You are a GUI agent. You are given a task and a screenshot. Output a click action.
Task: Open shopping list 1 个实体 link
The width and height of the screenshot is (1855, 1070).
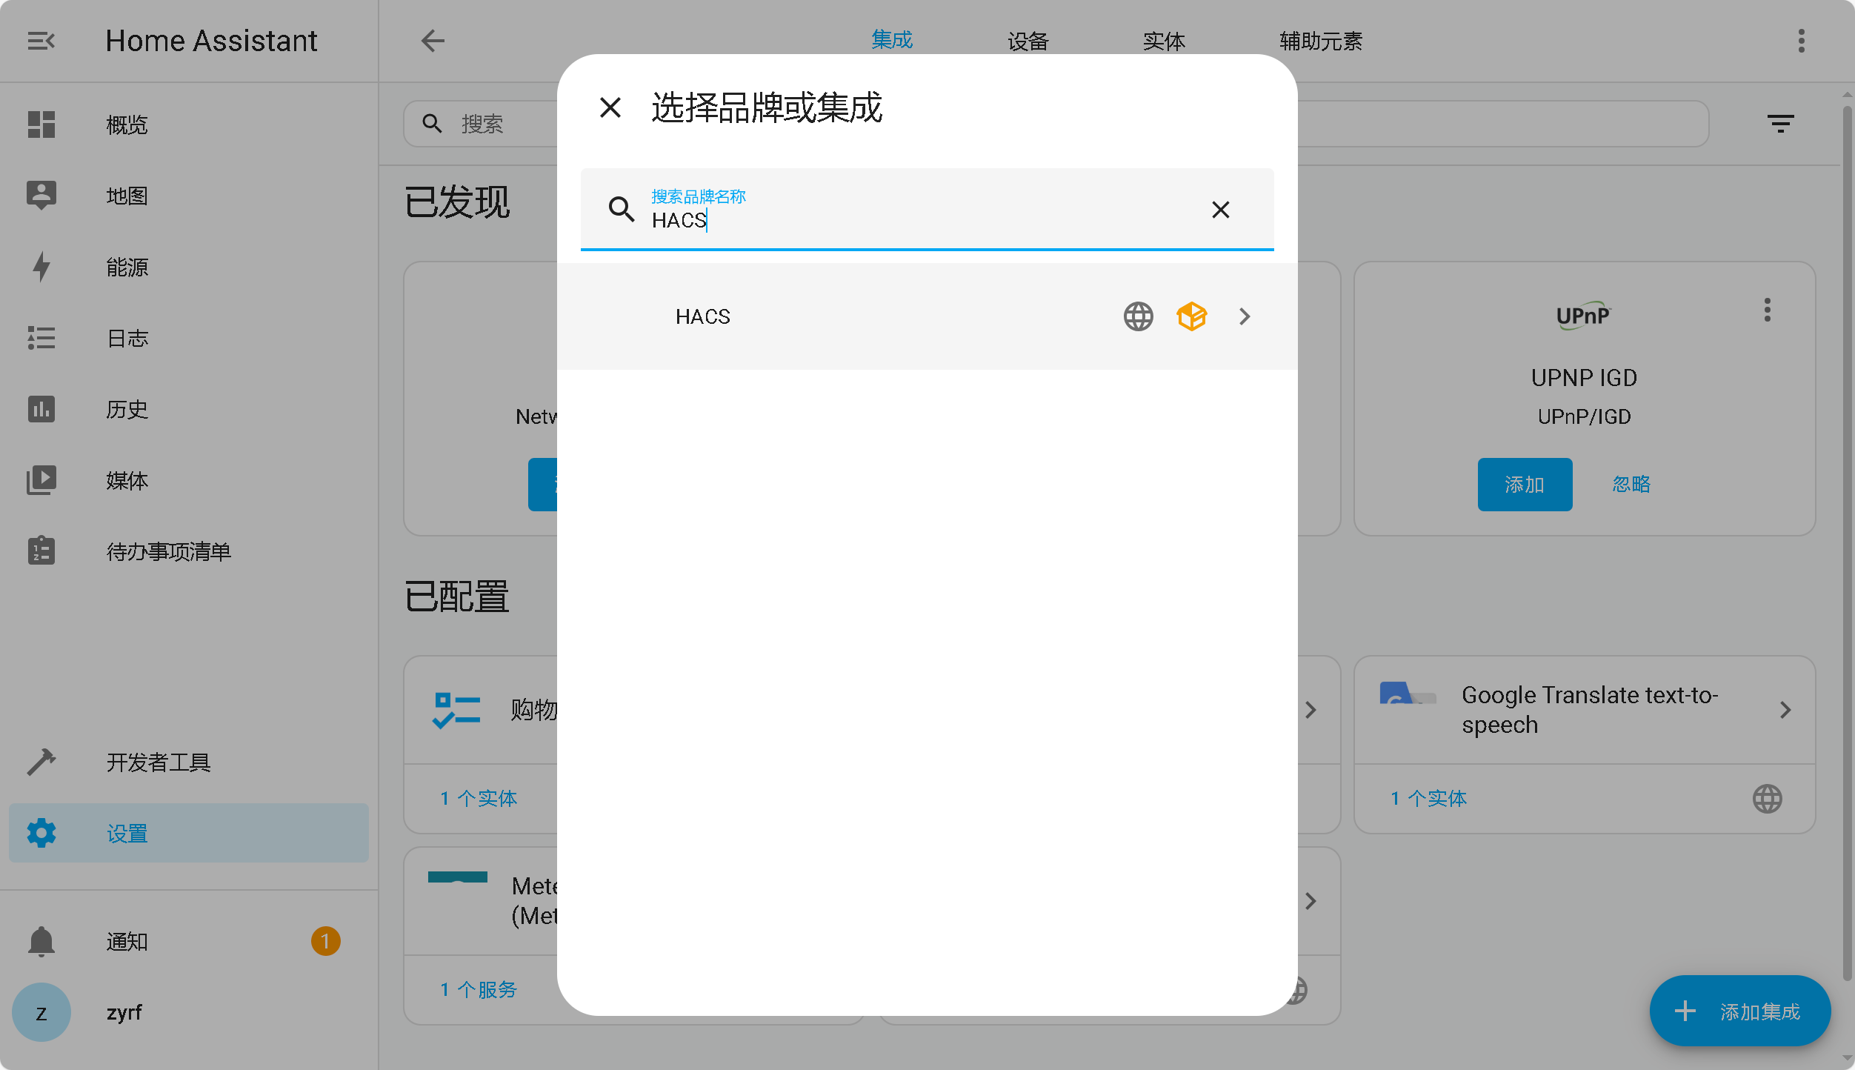click(479, 798)
